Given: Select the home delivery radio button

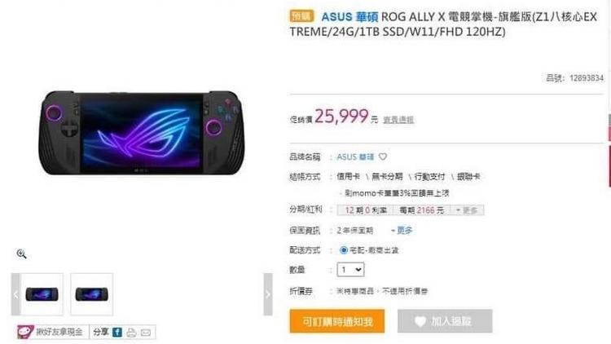Looking at the screenshot, I should [x=343, y=250].
